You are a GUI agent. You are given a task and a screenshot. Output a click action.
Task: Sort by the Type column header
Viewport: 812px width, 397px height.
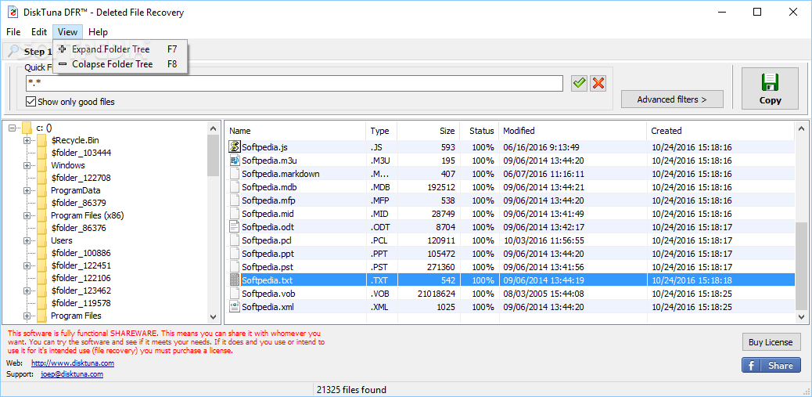click(x=382, y=131)
